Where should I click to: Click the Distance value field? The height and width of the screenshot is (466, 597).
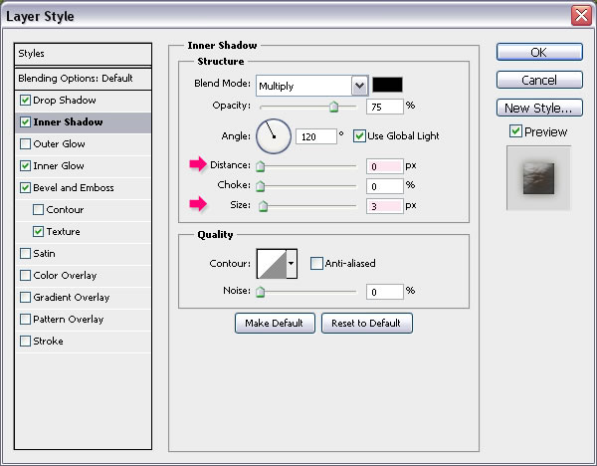(x=384, y=166)
